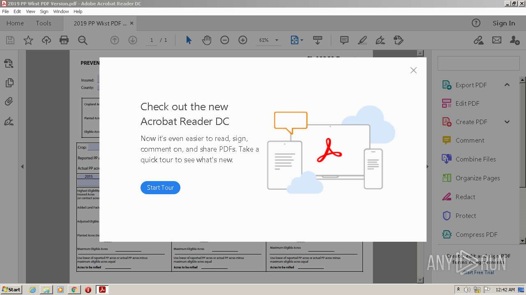526x295 pixels.
Task: Go to previous page arrow
Action: (115, 40)
